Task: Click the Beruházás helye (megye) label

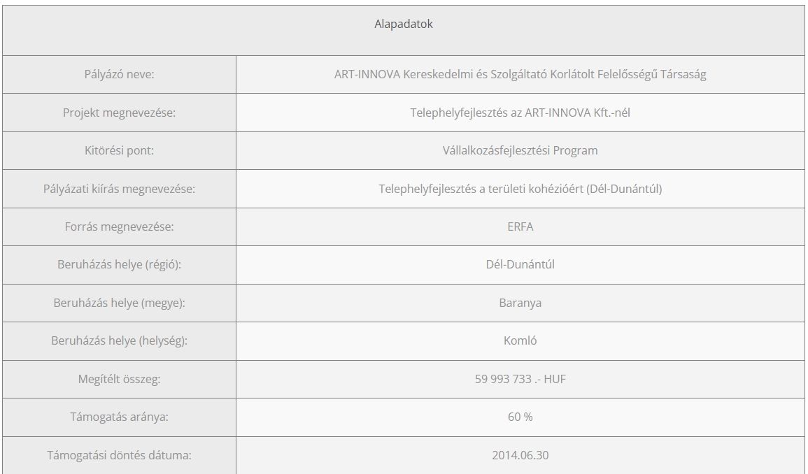Action: click(x=119, y=303)
